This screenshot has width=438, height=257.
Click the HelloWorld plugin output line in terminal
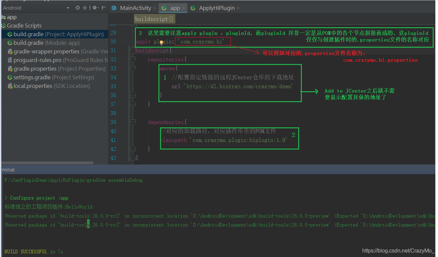click(x=48, y=207)
